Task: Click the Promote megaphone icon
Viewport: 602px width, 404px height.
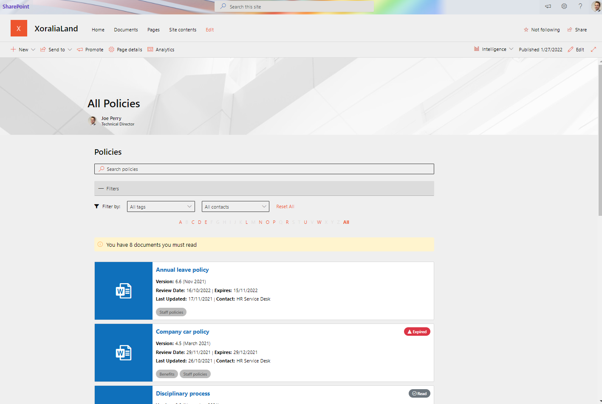Action: (80, 50)
